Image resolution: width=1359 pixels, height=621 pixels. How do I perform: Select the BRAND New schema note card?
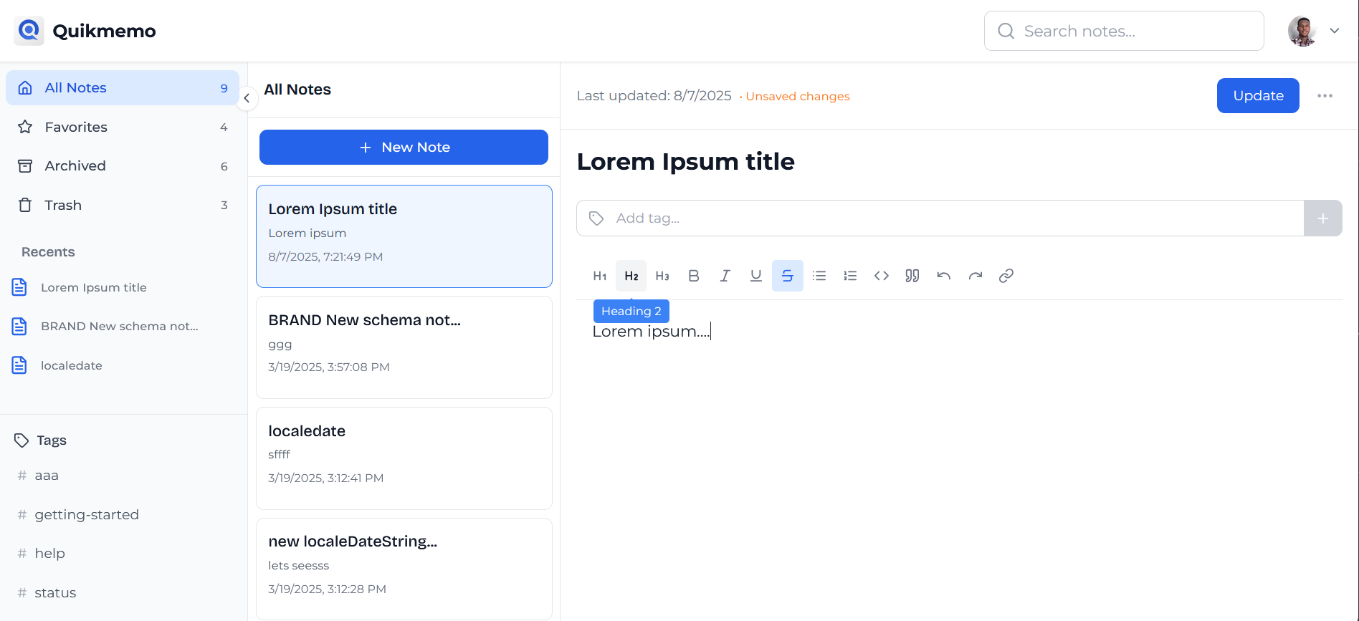404,347
